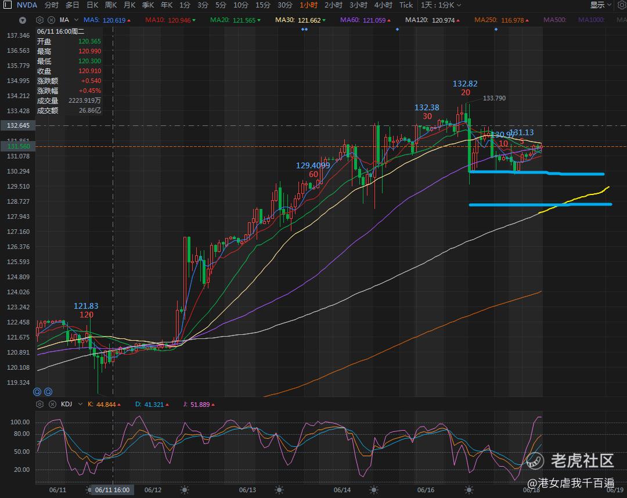
Task: Switch to the 日K timeframe tab
Action: click(x=92, y=5)
